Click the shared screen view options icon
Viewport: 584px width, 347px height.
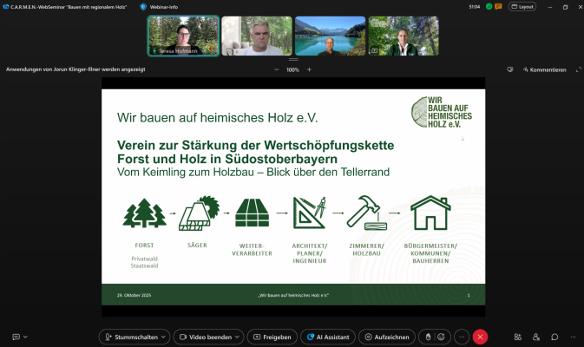click(x=510, y=69)
